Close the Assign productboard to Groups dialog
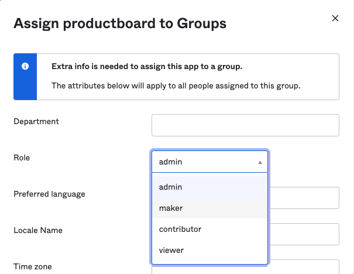 pyautogui.click(x=335, y=18)
